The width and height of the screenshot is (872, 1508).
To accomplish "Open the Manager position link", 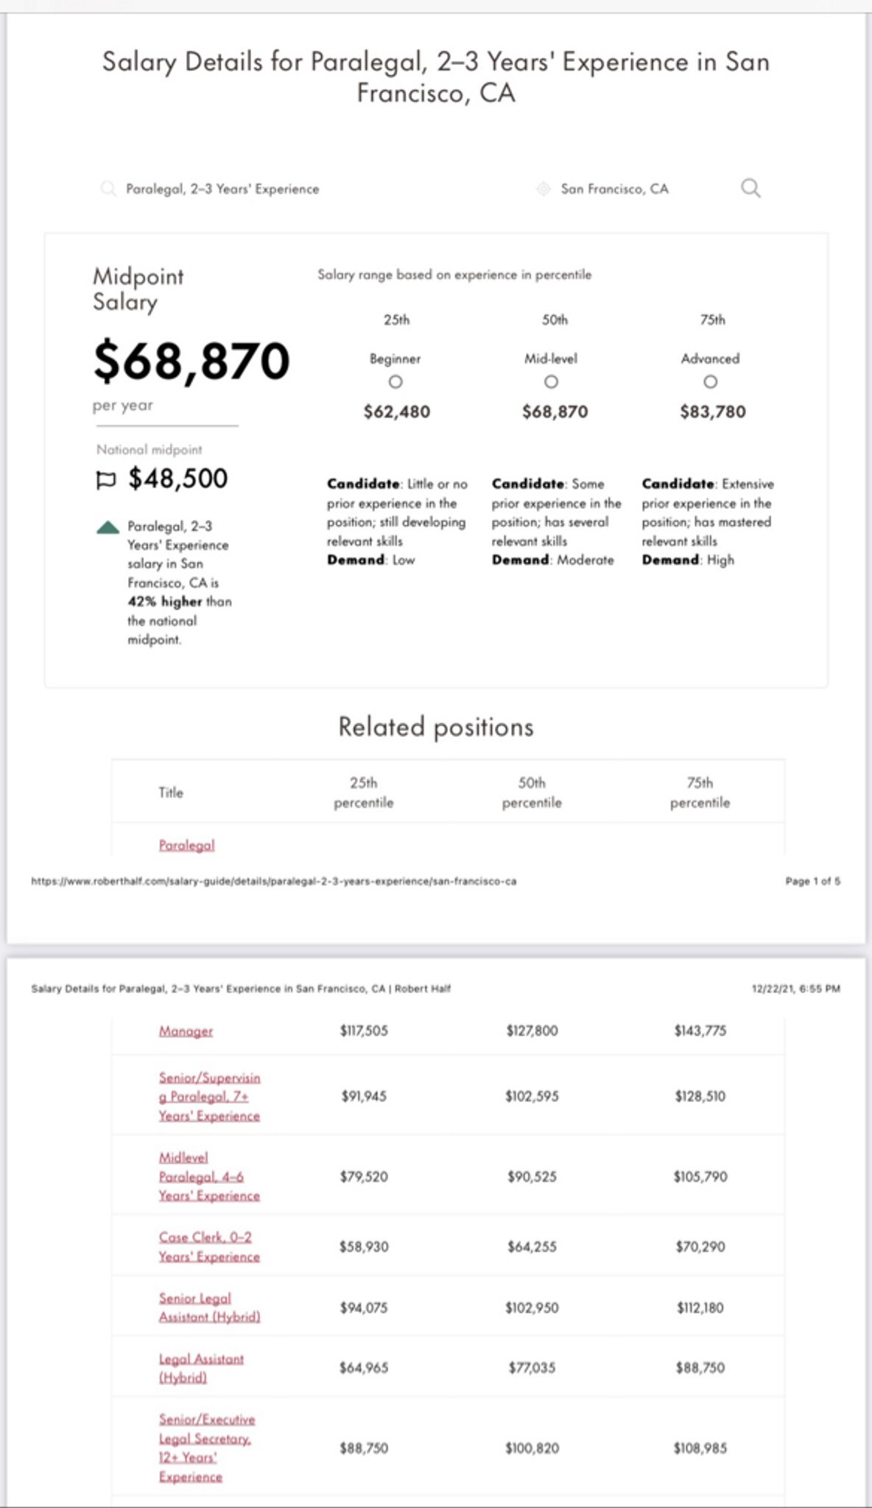I will pyautogui.click(x=186, y=1031).
